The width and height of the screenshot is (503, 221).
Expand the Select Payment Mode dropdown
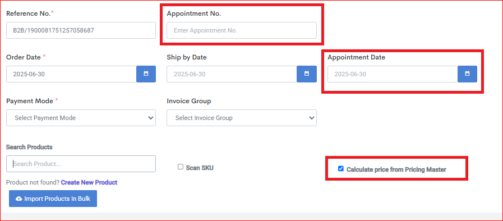pos(81,118)
